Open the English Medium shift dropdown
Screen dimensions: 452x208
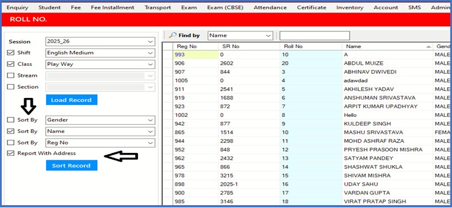click(100, 53)
